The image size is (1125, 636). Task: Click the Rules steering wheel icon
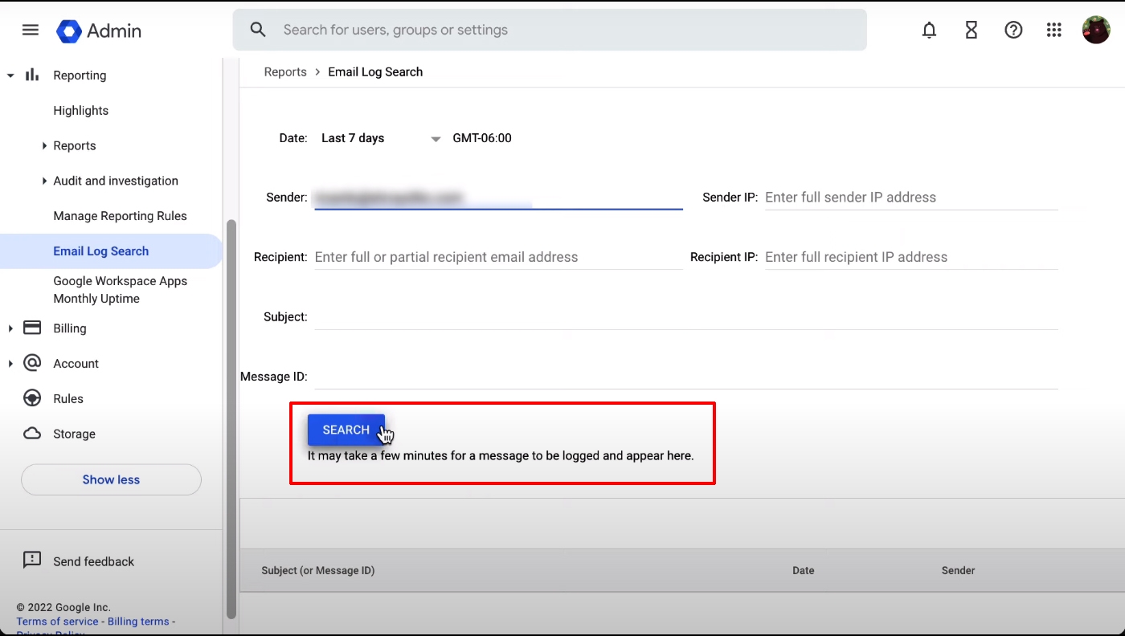point(32,398)
